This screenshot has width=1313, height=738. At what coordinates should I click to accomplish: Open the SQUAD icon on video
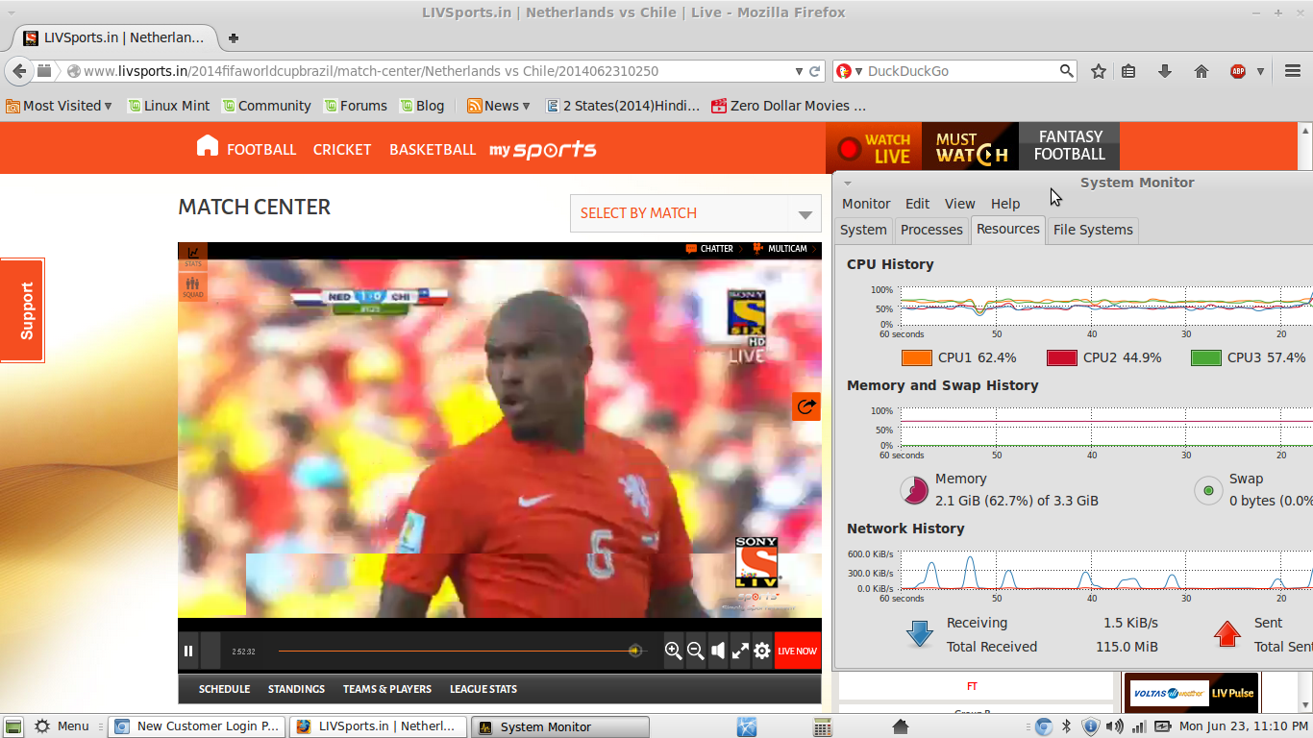[193, 287]
